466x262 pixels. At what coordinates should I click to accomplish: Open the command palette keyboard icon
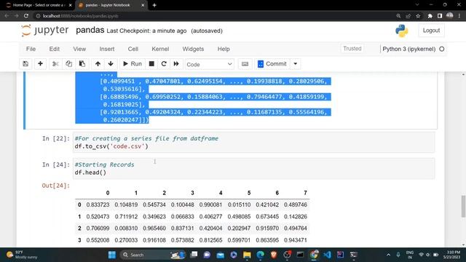[x=245, y=64]
